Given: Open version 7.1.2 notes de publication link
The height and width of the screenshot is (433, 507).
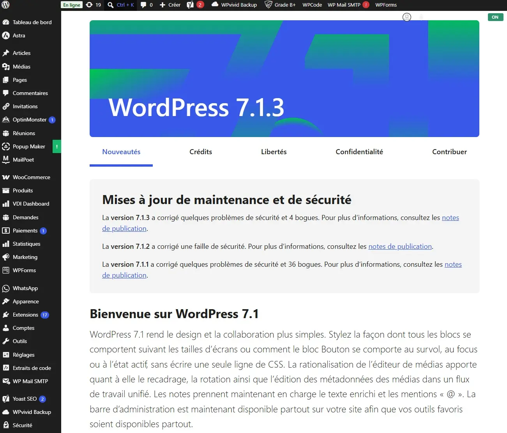Looking at the screenshot, I should coord(400,246).
